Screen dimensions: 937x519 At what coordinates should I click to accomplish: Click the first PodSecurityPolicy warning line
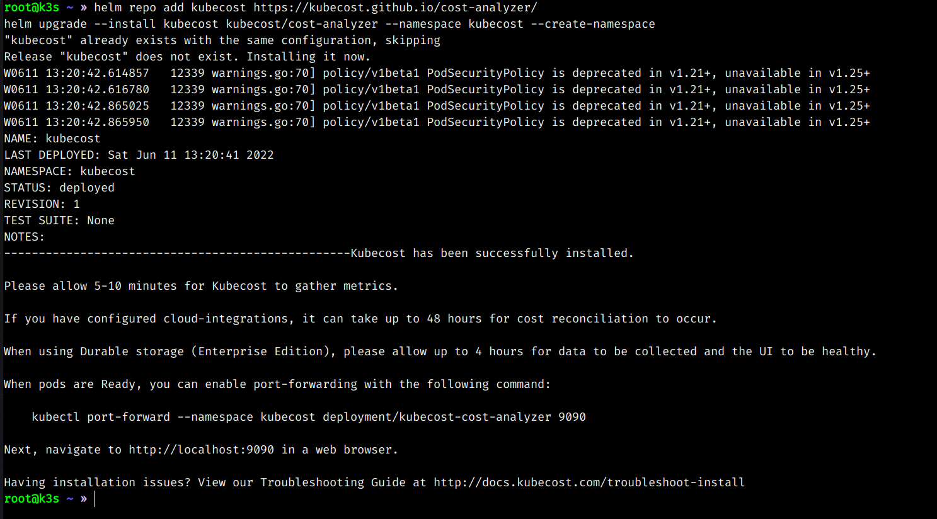437,73
